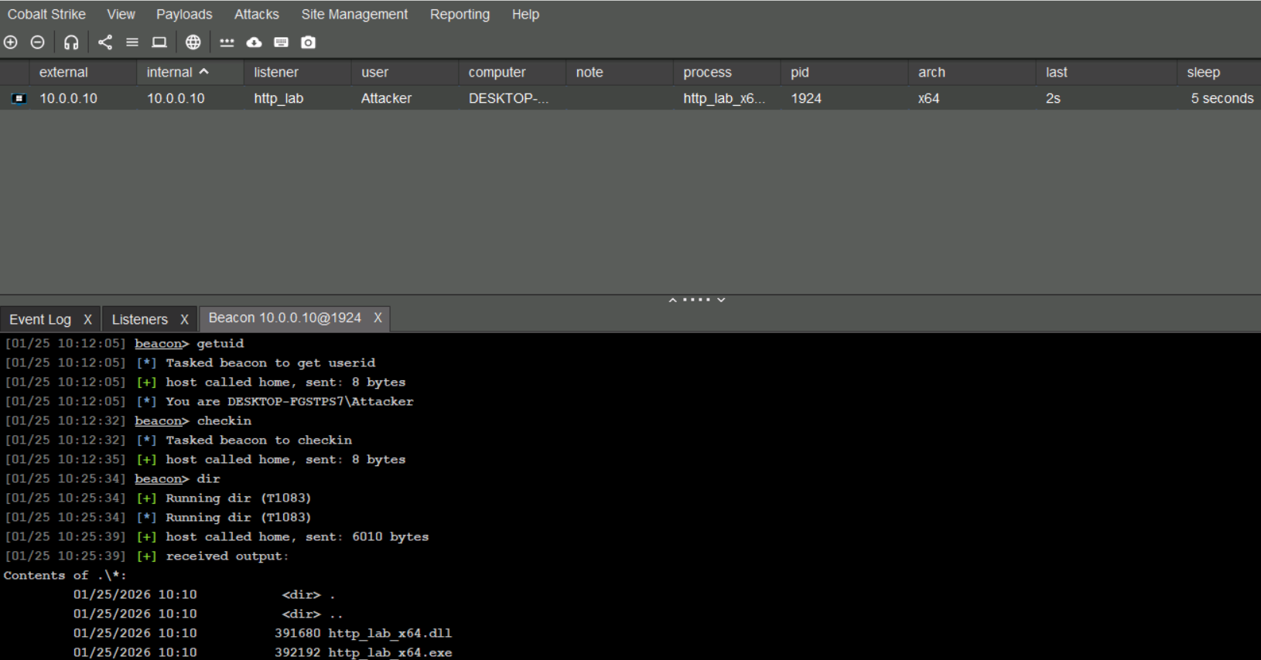Open the Reporting menu
Image resolution: width=1261 pixels, height=660 pixels.
coord(460,15)
